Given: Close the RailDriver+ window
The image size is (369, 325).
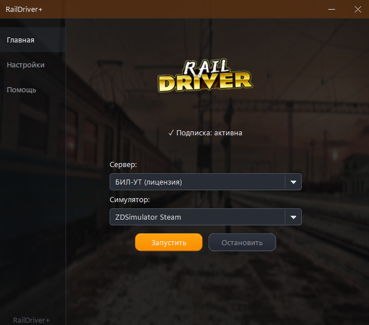Looking at the screenshot, I should coord(358,9).
